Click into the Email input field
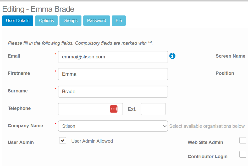 click(113, 57)
